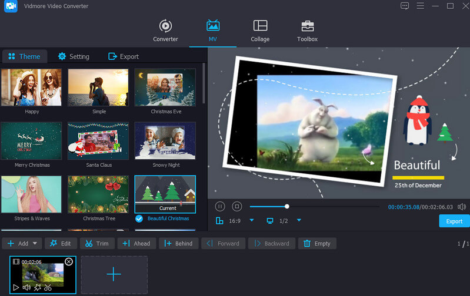This screenshot has width=470, height=296.
Task: Expand the Add button dropdown arrow
Action: (x=35, y=243)
